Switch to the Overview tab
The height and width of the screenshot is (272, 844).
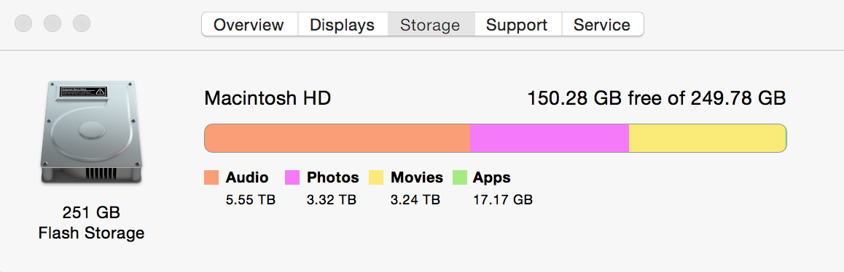coord(250,25)
